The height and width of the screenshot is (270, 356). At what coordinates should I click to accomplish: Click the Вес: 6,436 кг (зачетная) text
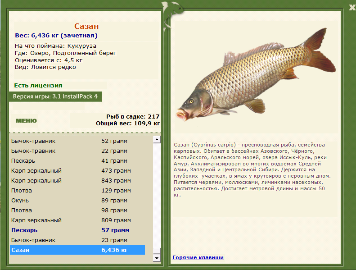56,36
